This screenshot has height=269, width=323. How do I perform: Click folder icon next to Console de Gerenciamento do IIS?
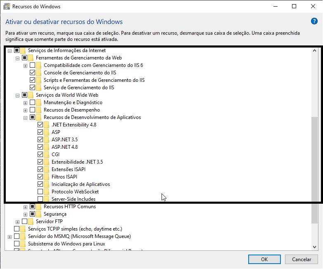point(39,73)
